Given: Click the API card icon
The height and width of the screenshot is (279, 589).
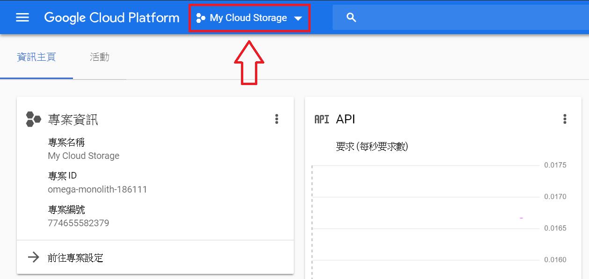Looking at the screenshot, I should (322, 119).
